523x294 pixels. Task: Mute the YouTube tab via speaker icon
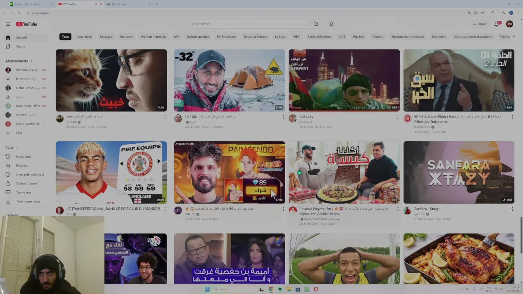click(96, 4)
